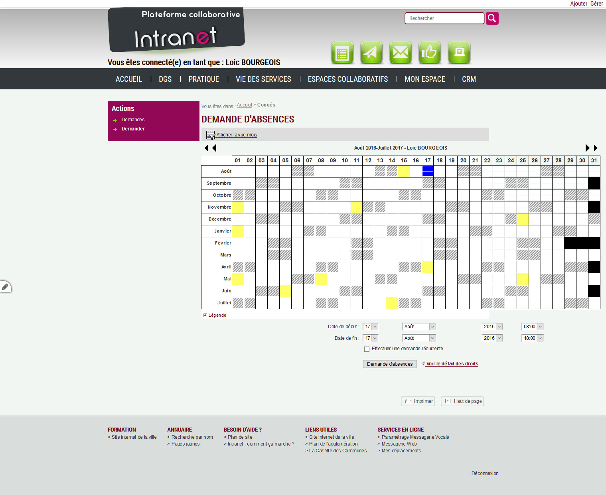This screenshot has width=606, height=495.
Task: Open the start time 08:00 dropdown
Action: point(533,327)
